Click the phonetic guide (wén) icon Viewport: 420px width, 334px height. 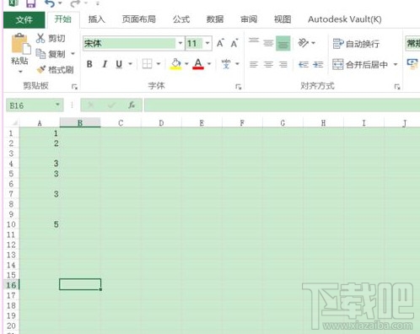pyautogui.click(x=226, y=64)
